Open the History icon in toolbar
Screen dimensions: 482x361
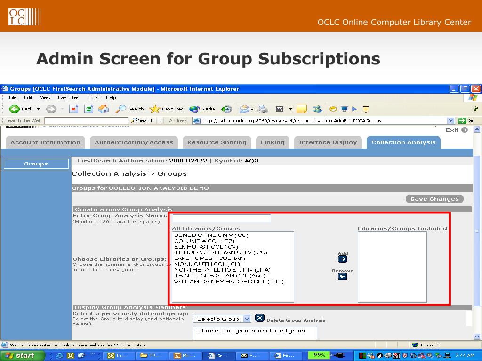(226, 109)
